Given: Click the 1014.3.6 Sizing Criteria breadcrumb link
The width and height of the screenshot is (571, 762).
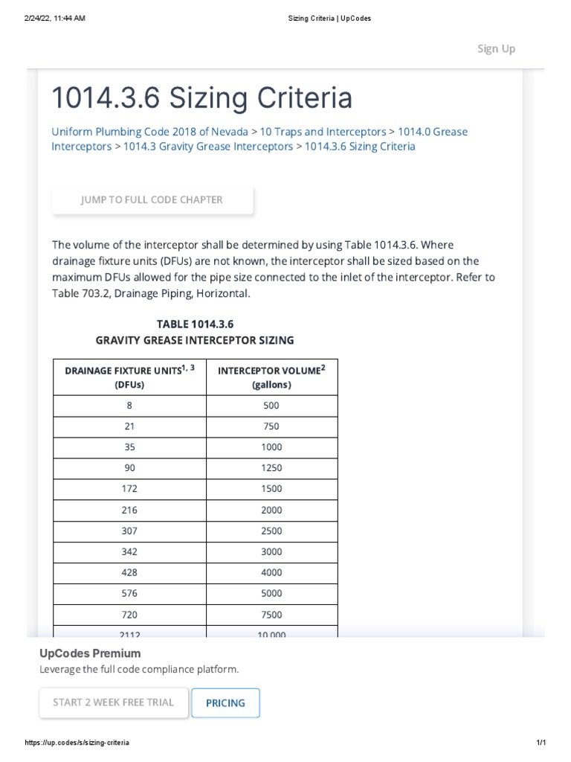Looking at the screenshot, I should pos(360,147).
